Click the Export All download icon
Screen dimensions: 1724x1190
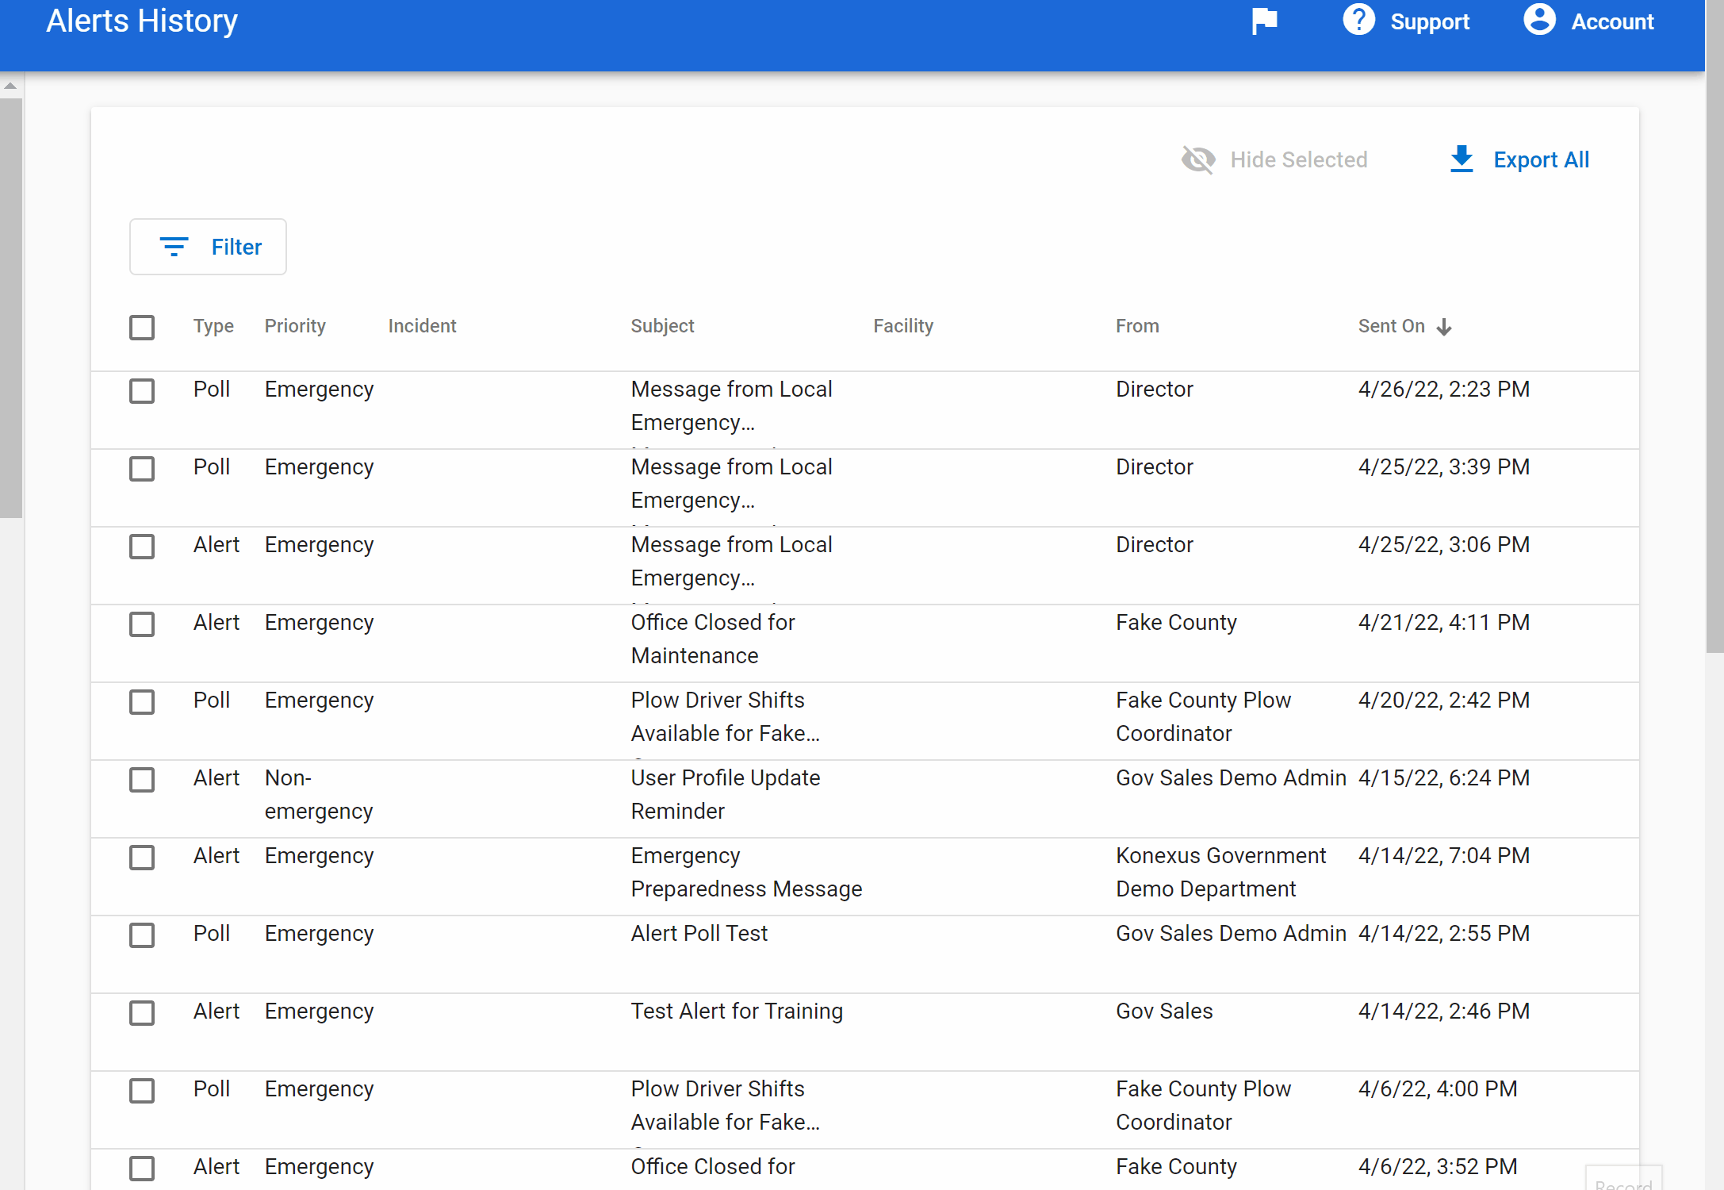(1461, 159)
